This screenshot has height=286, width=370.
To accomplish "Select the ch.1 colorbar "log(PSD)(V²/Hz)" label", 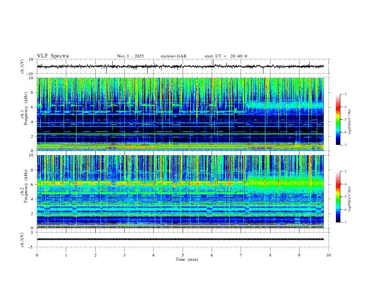I will point(350,122).
